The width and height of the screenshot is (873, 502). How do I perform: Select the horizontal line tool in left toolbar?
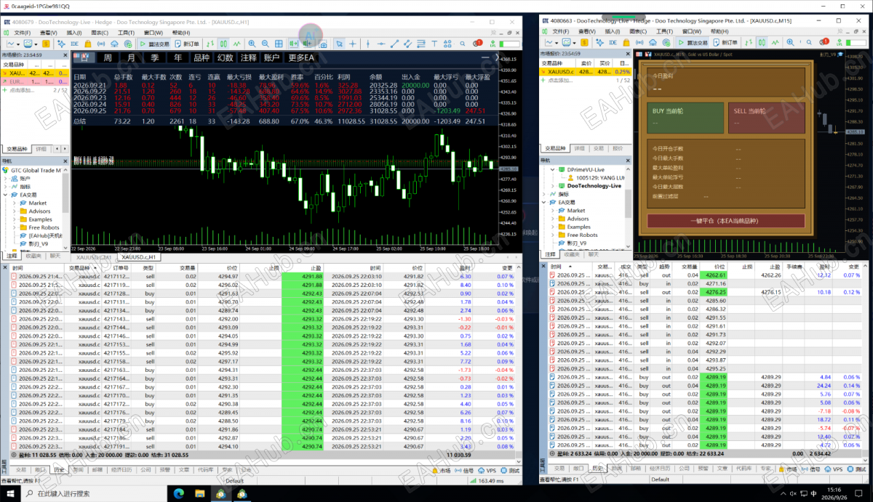381,44
